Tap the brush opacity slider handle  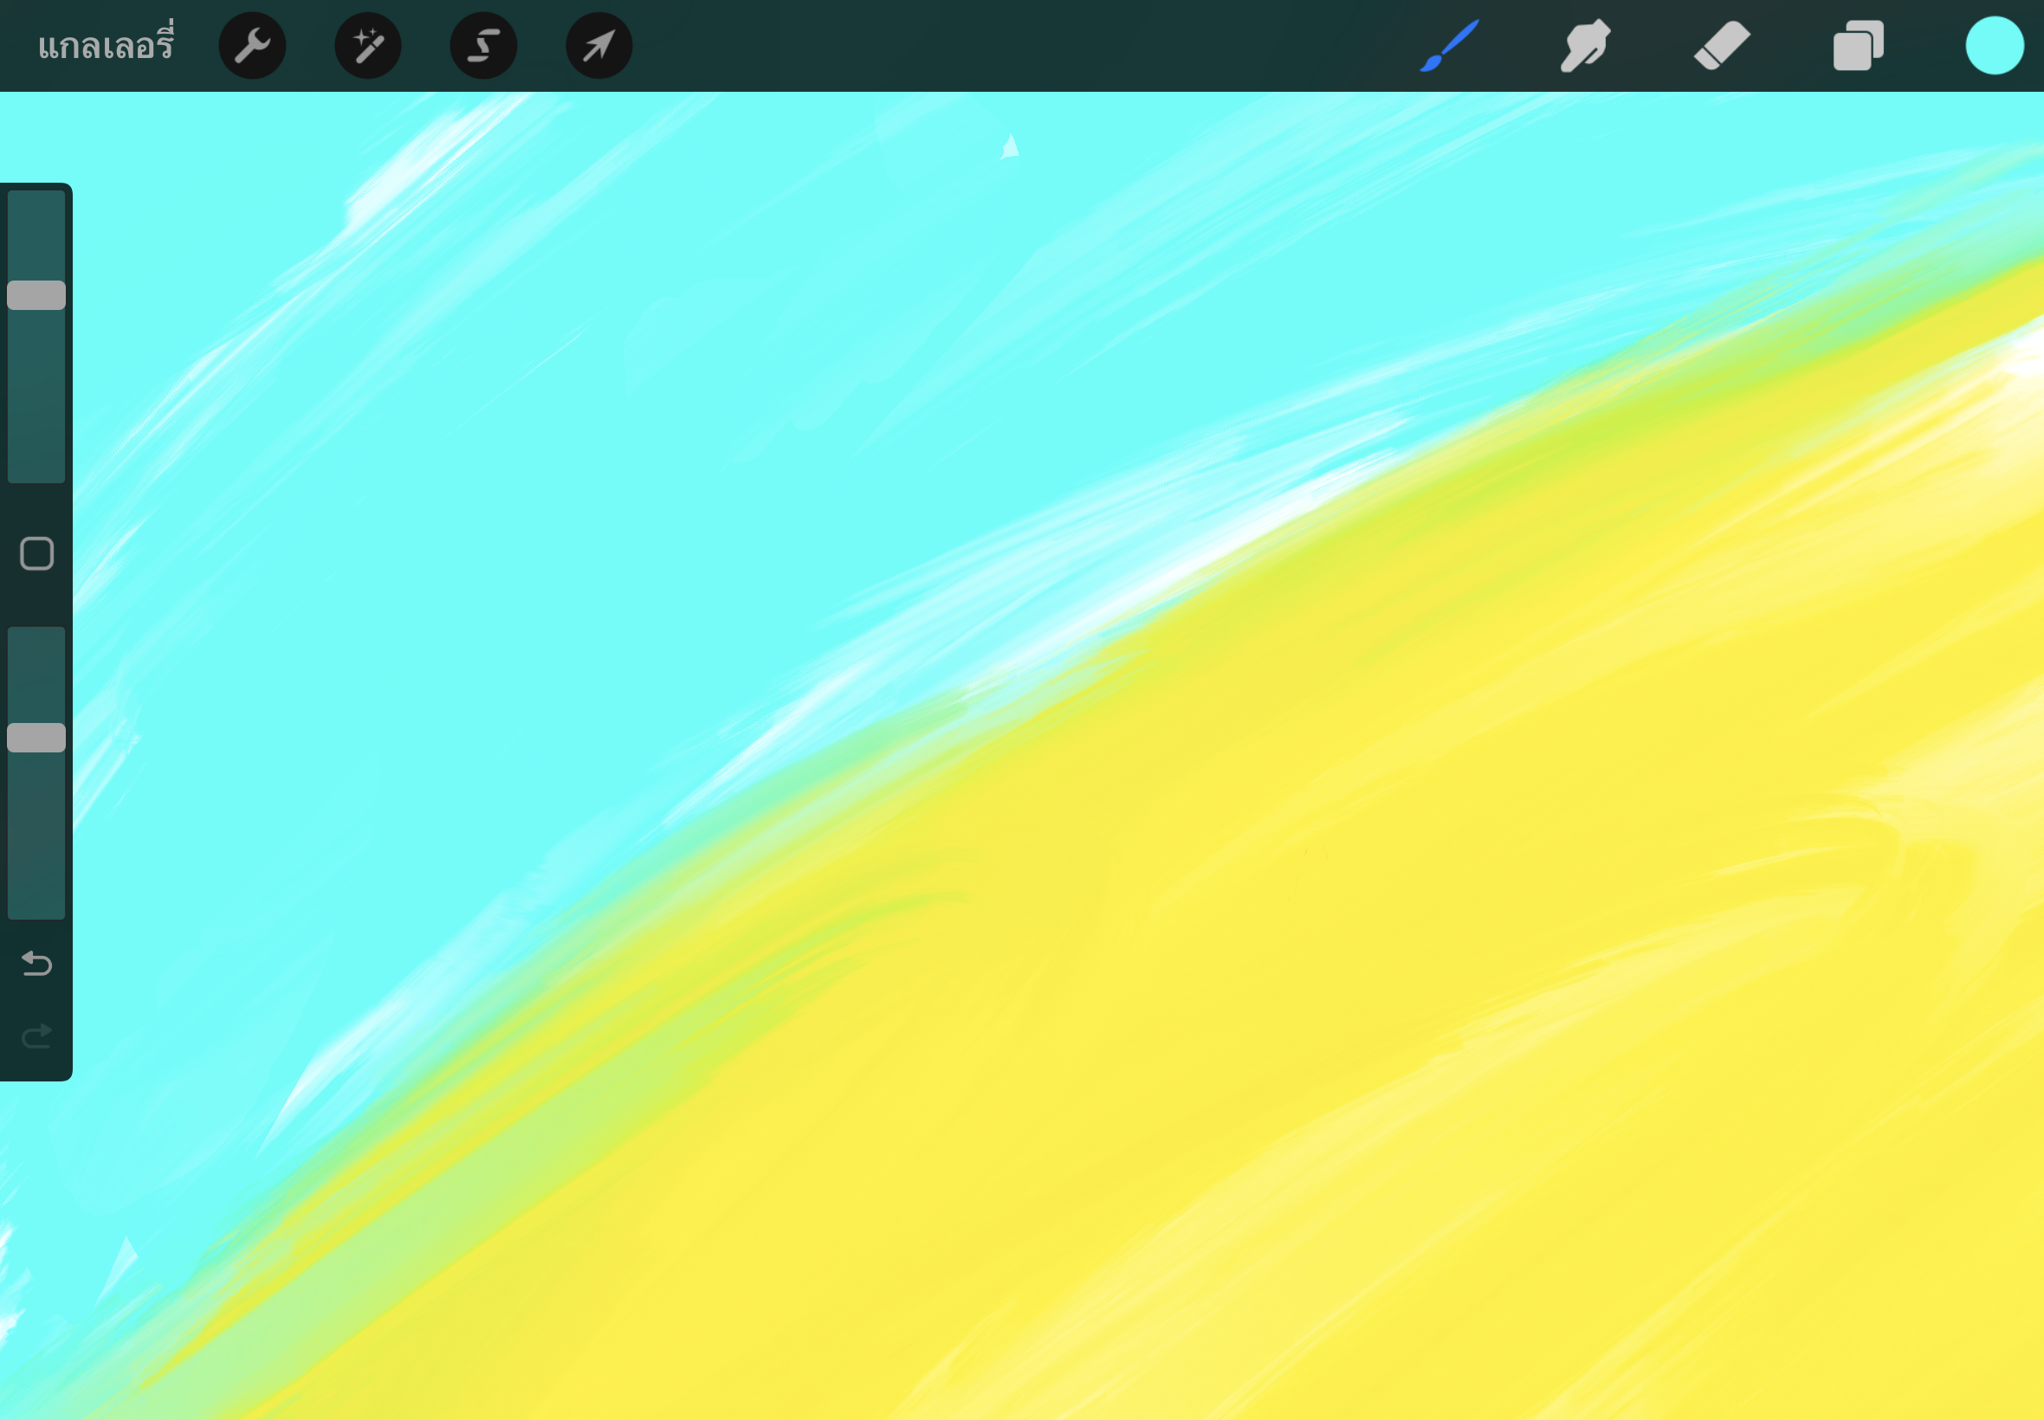click(x=36, y=737)
